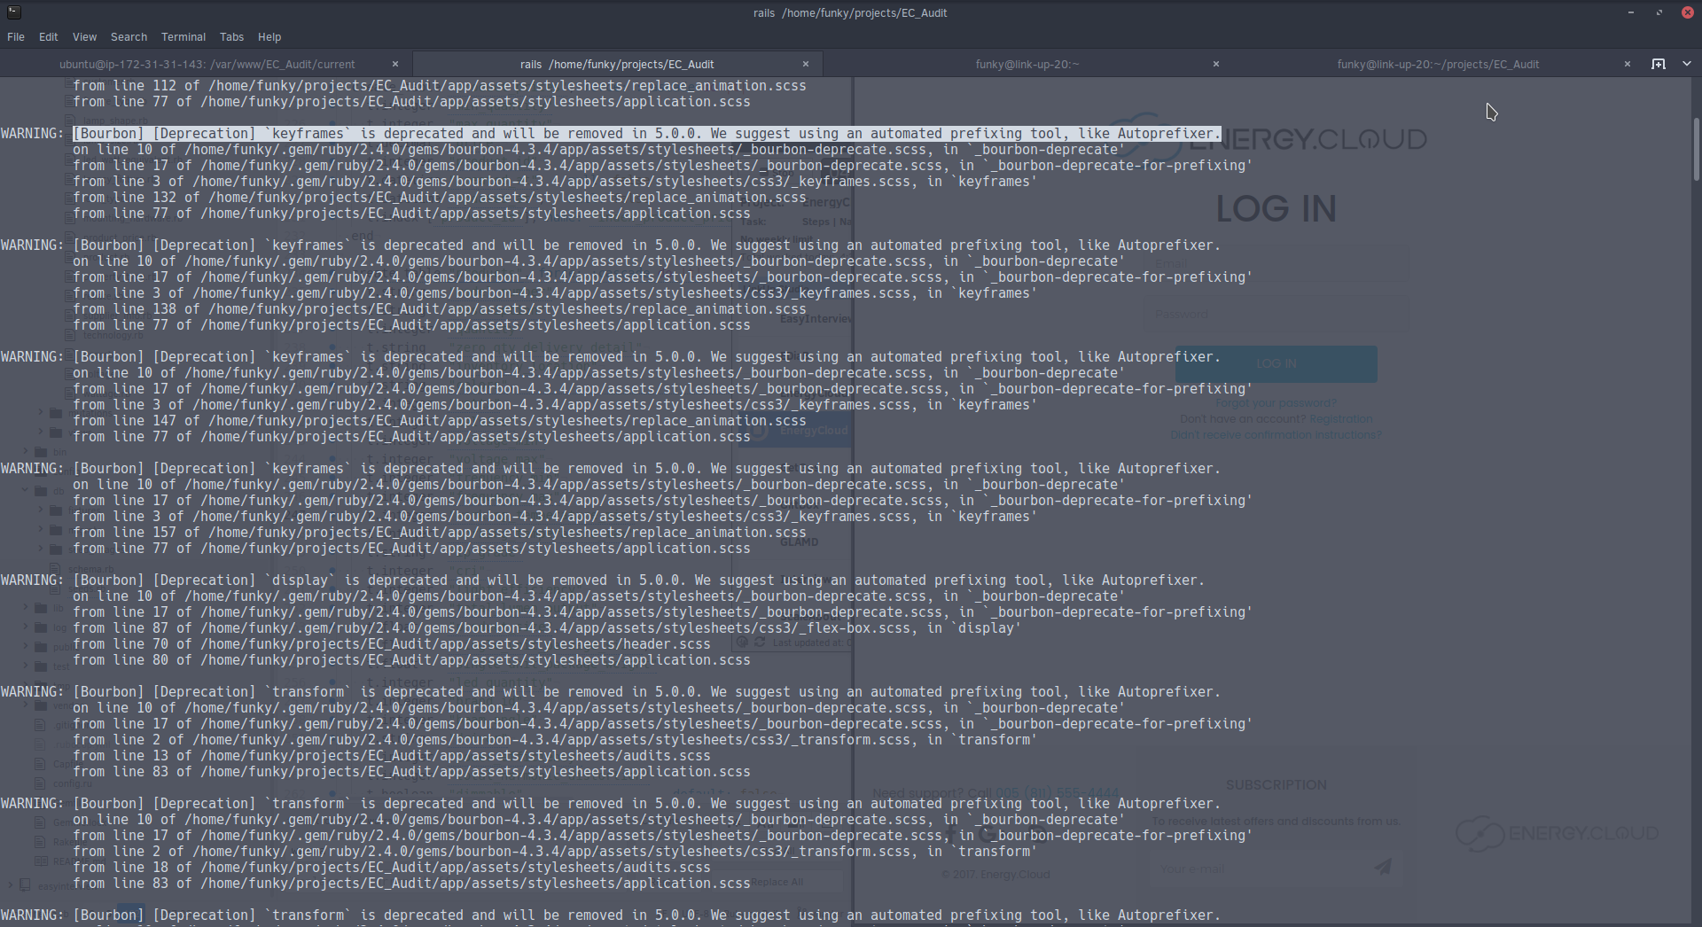Open the Tabs menu
Viewport: 1702px width, 927px height.
point(231,37)
